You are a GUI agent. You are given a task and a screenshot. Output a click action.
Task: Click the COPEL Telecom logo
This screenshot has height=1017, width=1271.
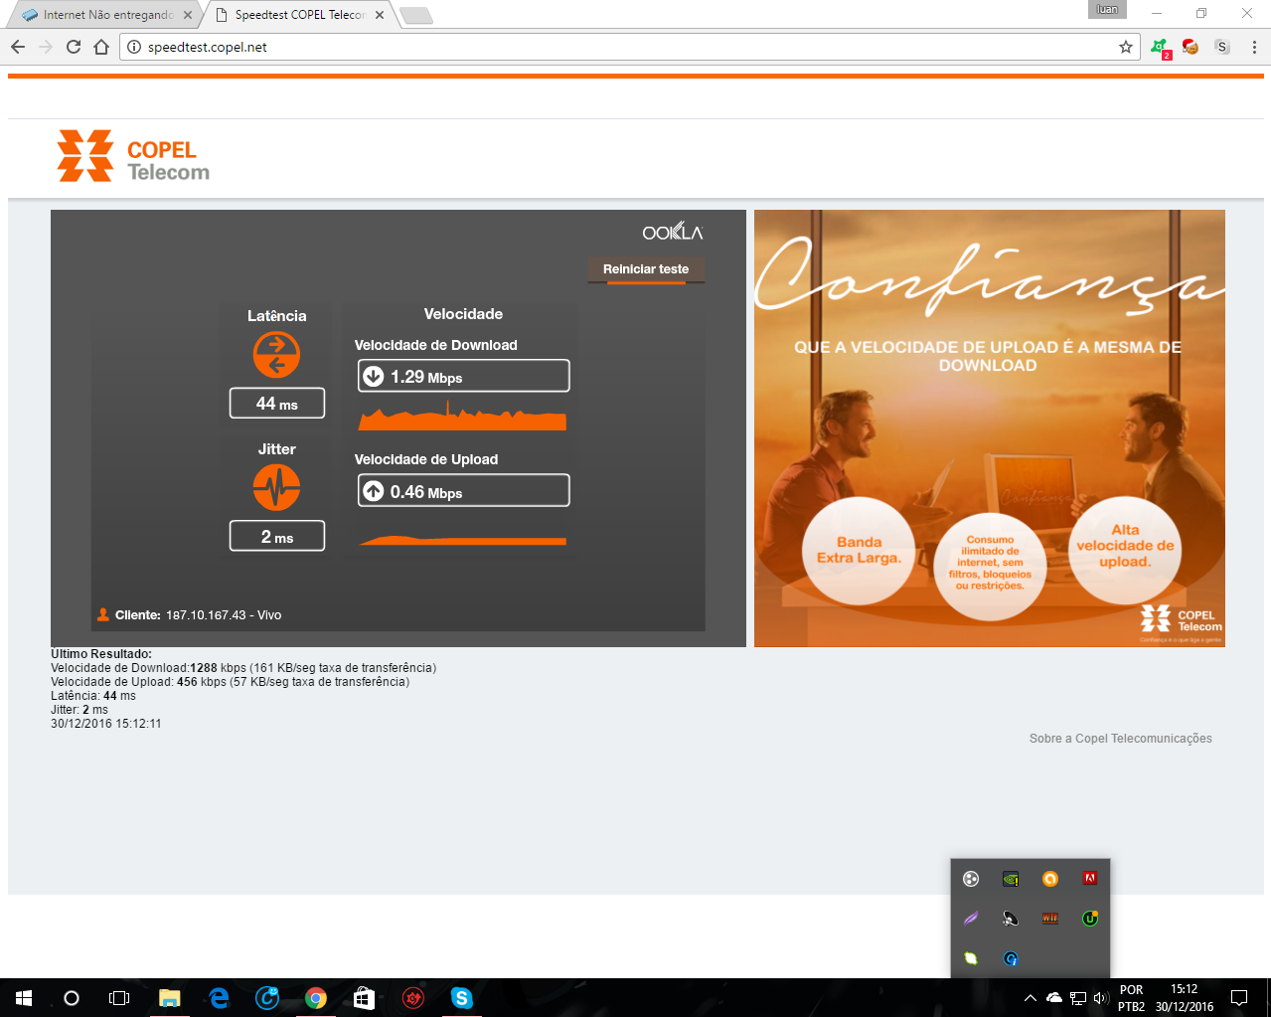(133, 157)
